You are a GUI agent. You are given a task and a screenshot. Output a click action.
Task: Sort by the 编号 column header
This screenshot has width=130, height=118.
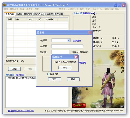point(10,19)
